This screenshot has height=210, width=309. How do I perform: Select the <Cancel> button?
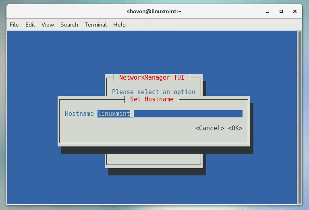pyautogui.click(x=209, y=128)
